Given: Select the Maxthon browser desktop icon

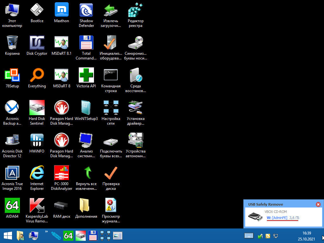Looking at the screenshot, I should click(62, 13).
